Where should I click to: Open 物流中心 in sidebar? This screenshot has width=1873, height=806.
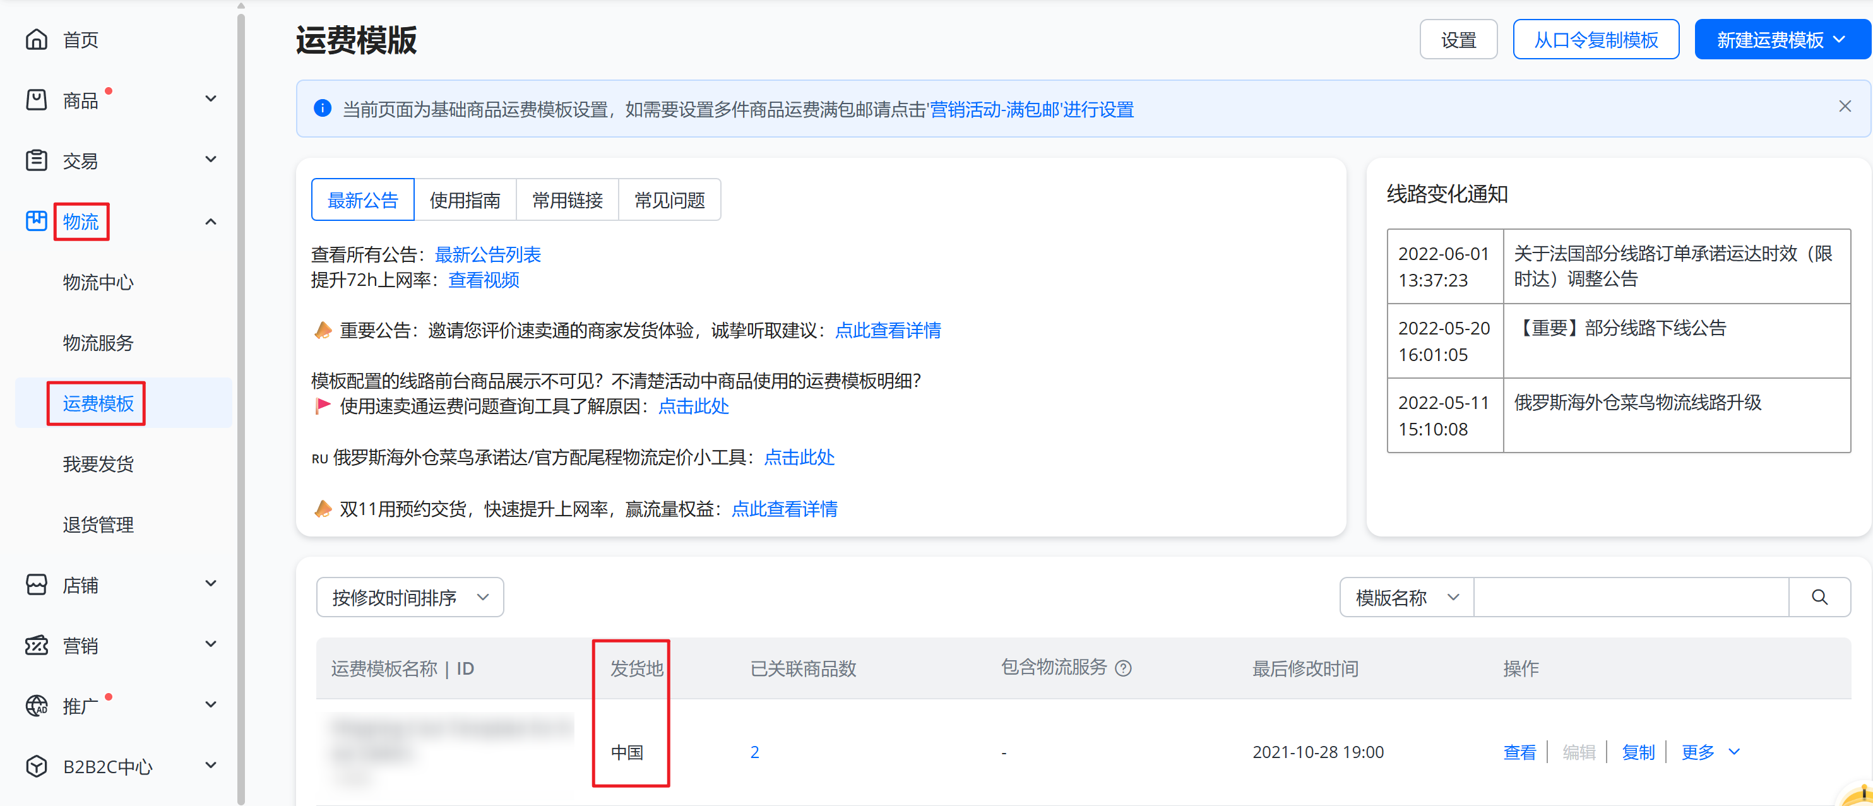coord(98,282)
